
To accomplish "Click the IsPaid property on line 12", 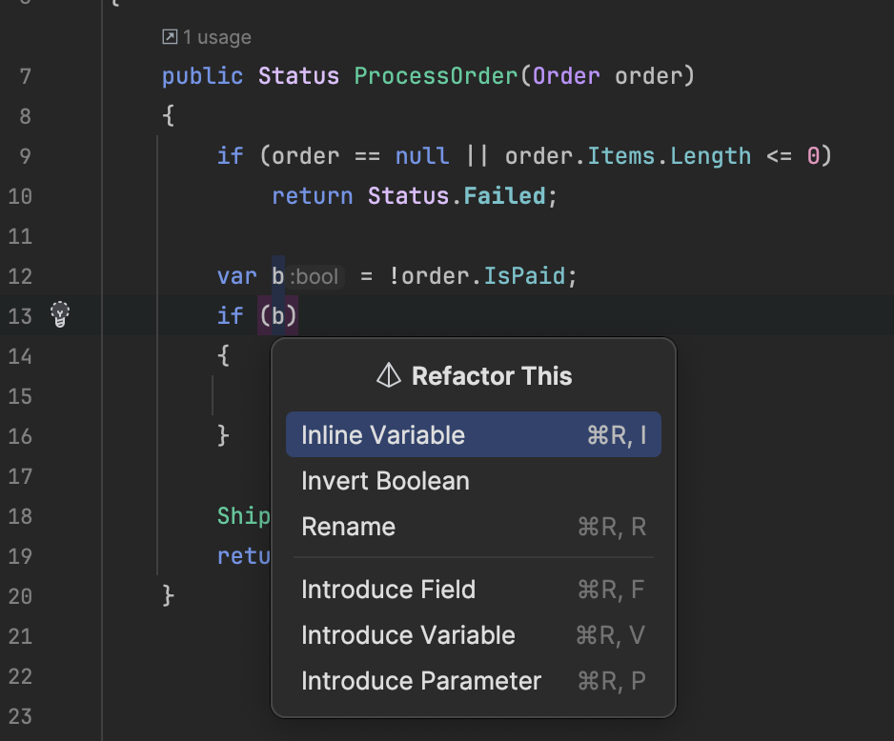I will coord(525,276).
